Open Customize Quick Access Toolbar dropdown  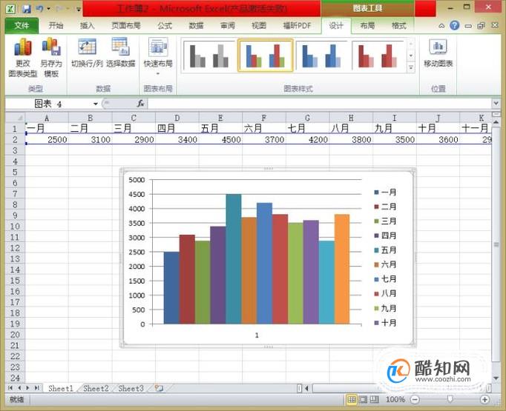78,9
